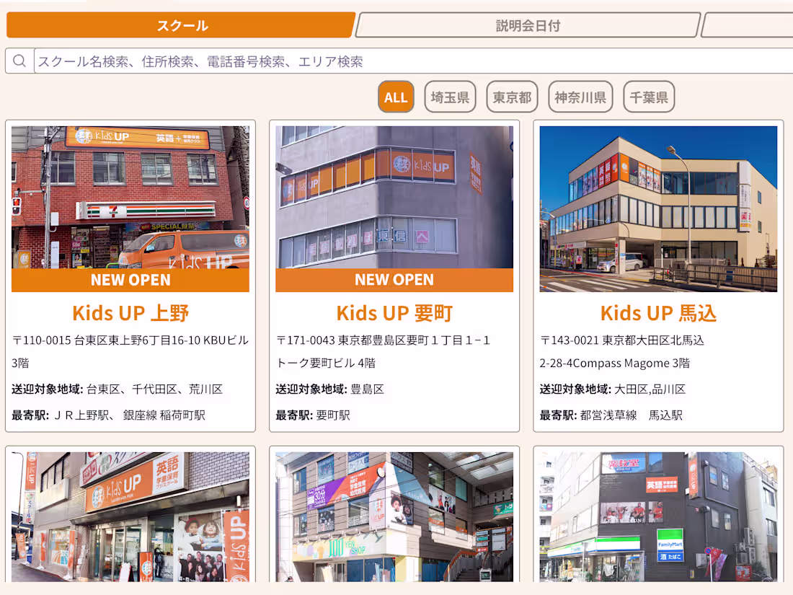Switch to the スクール tab
The image size is (793, 595).
point(181,25)
